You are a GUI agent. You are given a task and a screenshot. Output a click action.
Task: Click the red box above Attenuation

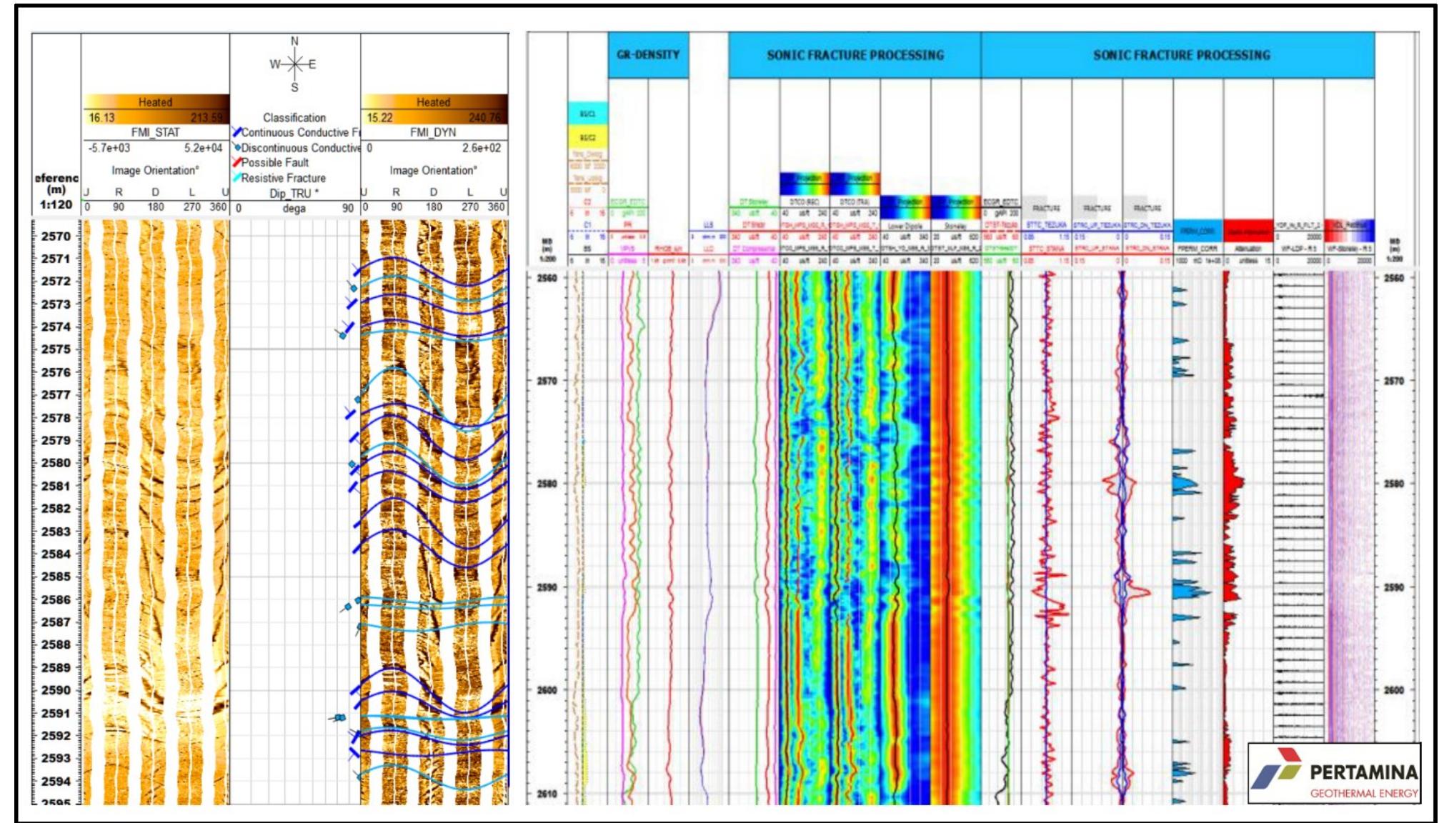tap(1248, 231)
